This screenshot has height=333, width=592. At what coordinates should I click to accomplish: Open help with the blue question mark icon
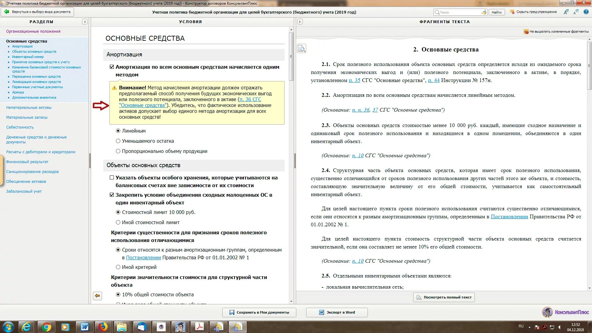(x=586, y=12)
